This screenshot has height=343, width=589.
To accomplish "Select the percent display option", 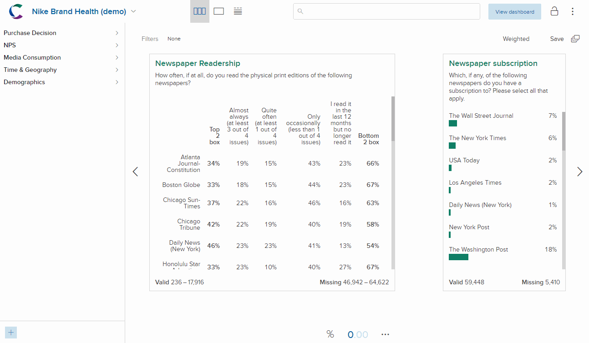I will [330, 334].
